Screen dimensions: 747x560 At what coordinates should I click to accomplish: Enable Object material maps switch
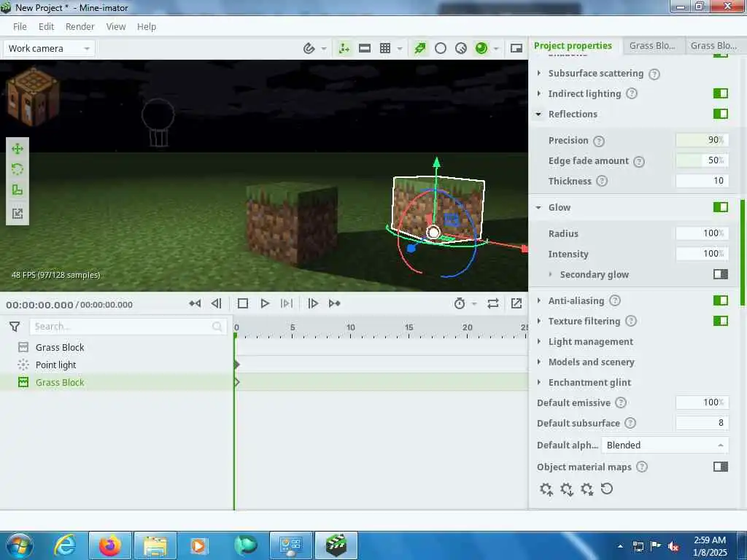point(720,467)
